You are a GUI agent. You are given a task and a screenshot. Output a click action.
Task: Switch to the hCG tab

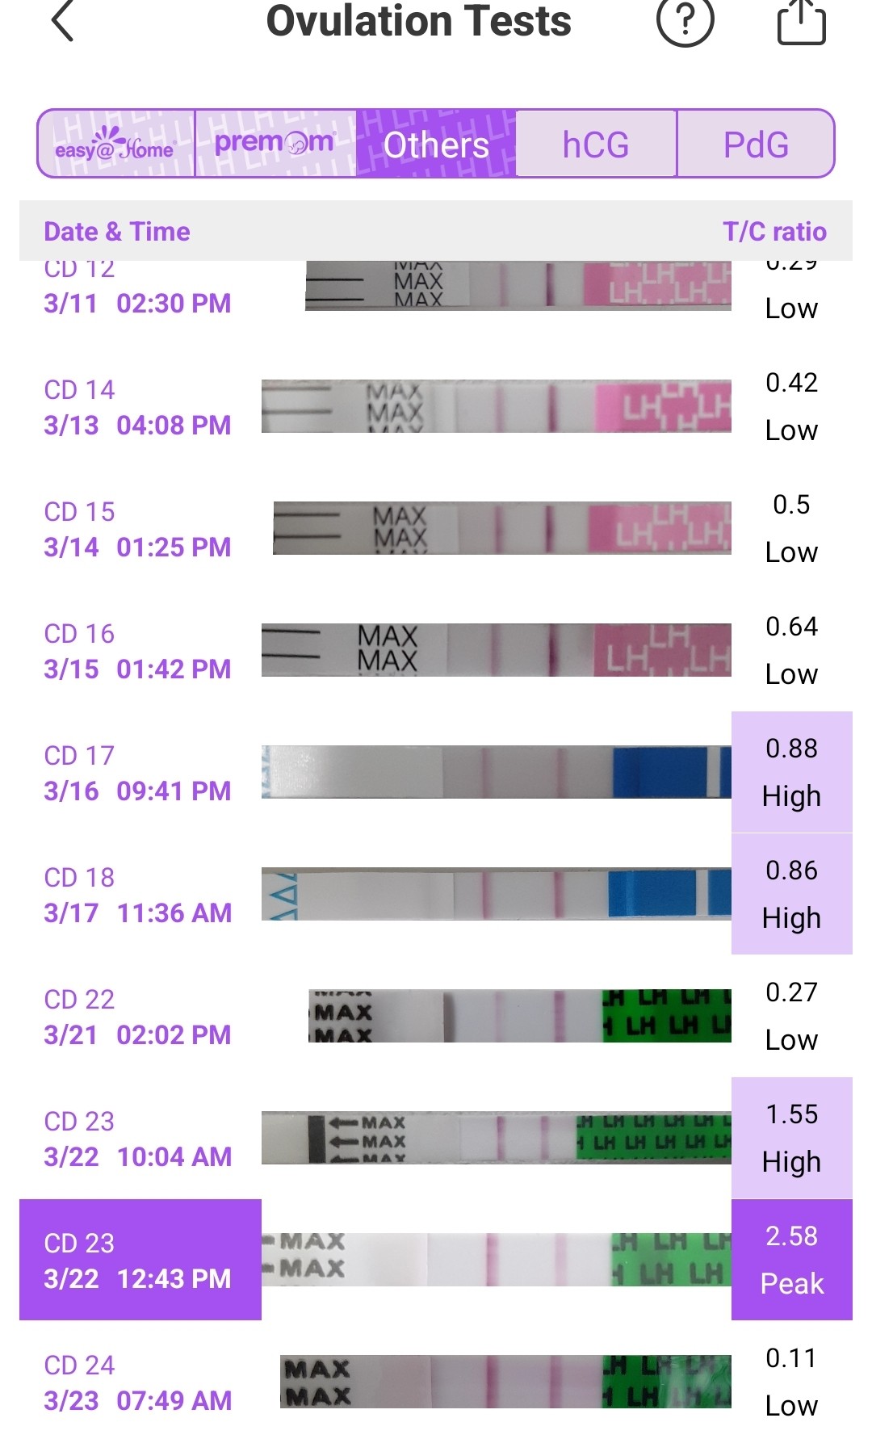[596, 144]
